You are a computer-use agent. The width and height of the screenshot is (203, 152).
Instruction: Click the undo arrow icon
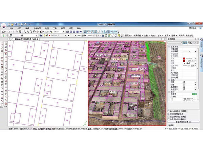point(4,32)
